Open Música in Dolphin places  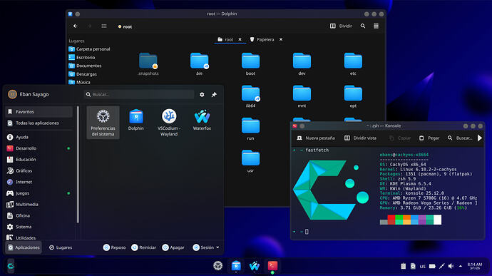80,82
